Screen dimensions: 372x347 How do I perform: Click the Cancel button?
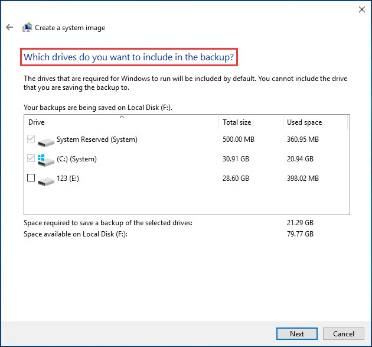pos(343,334)
